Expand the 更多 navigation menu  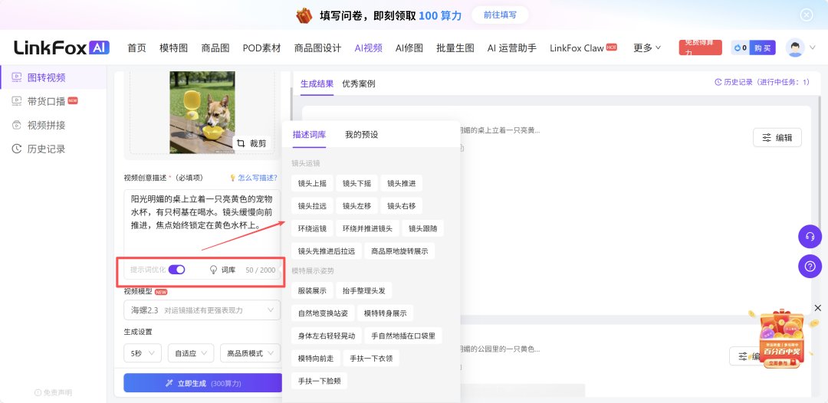[647, 48]
